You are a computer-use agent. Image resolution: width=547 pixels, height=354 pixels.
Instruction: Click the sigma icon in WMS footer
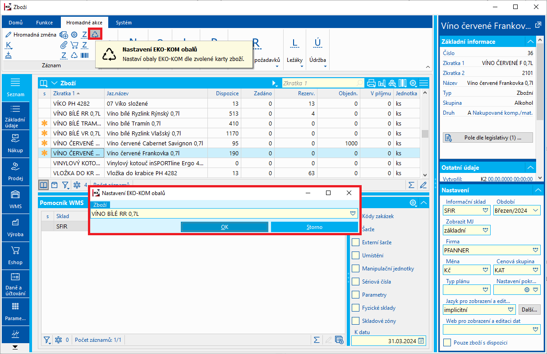point(317,340)
